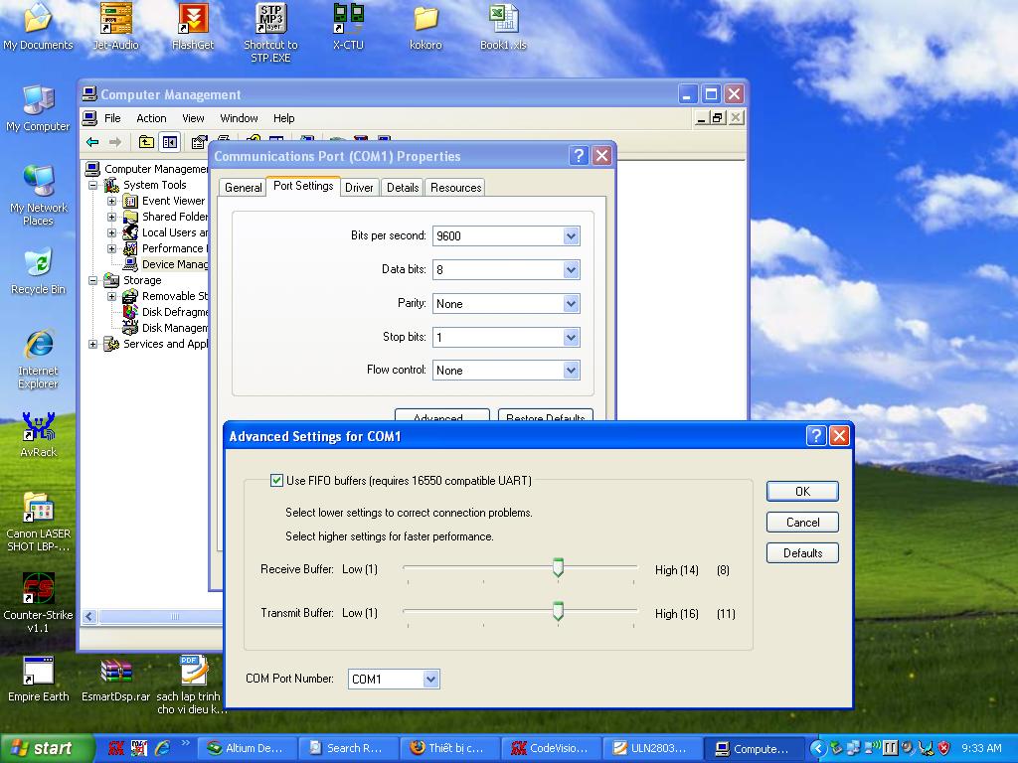Select the Counter-Strike v1.1 shortcut
Viewport: 1018px width, 763px height.
click(38, 590)
